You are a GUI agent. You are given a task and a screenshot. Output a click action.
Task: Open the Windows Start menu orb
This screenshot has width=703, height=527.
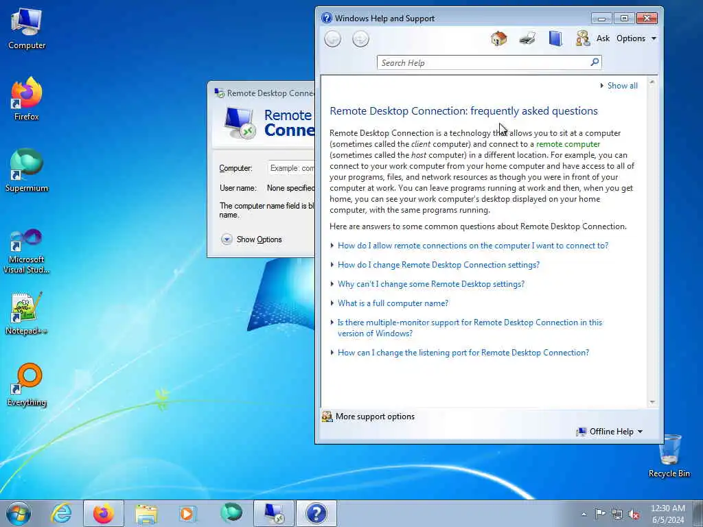click(x=19, y=513)
